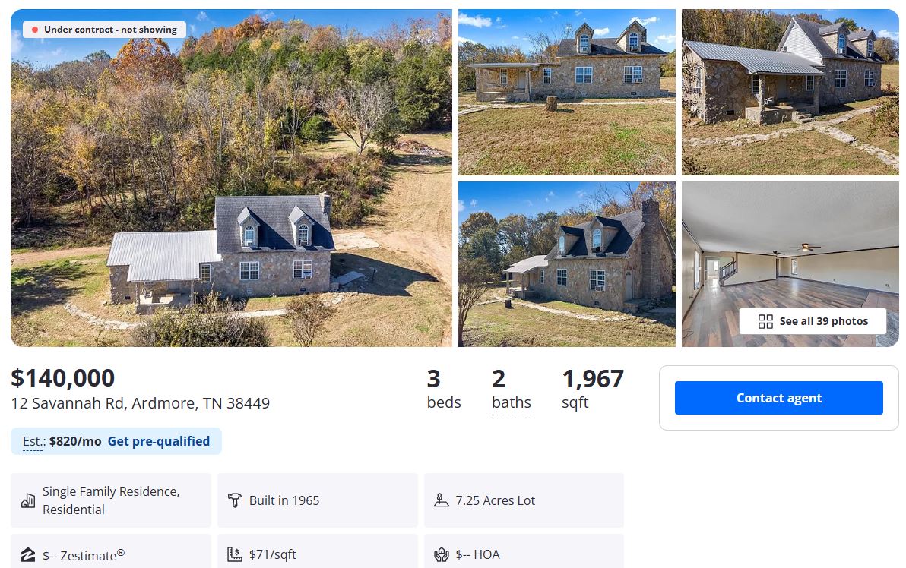Image resolution: width=906 pixels, height=568 pixels.
Task: Click the Zillow logo icon beside Zestimate
Action: pyautogui.click(x=28, y=554)
